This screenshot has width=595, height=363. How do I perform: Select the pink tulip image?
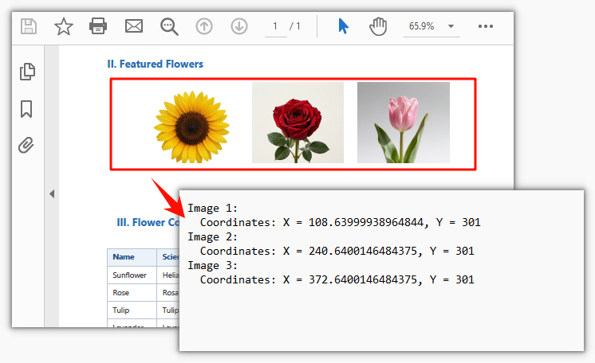(404, 123)
